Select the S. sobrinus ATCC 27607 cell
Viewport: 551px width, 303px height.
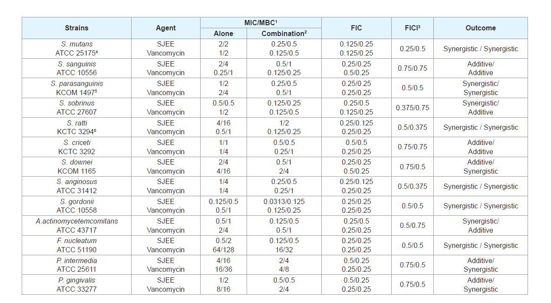(x=76, y=108)
